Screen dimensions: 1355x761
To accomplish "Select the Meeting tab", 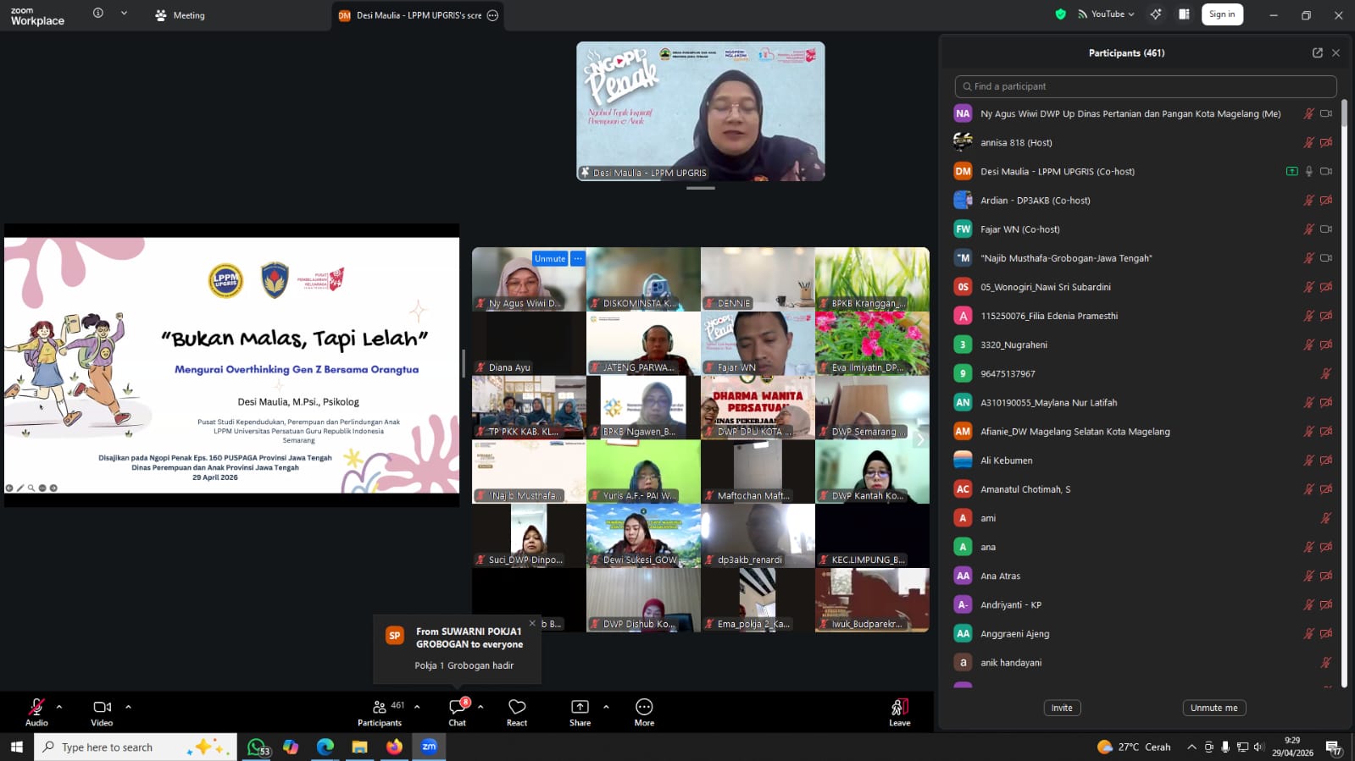I will (180, 15).
